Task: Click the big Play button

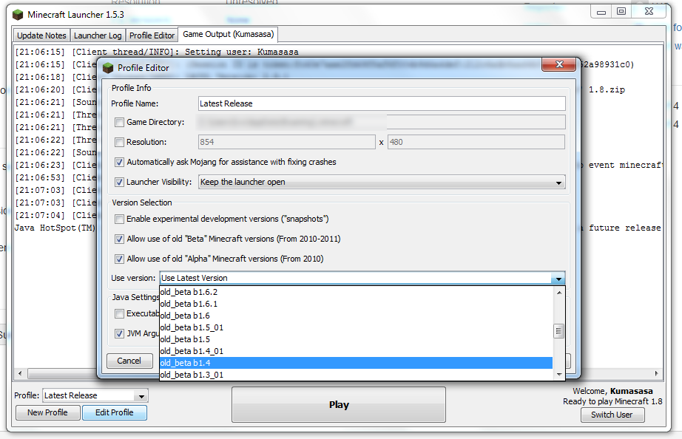Action: pos(339,405)
